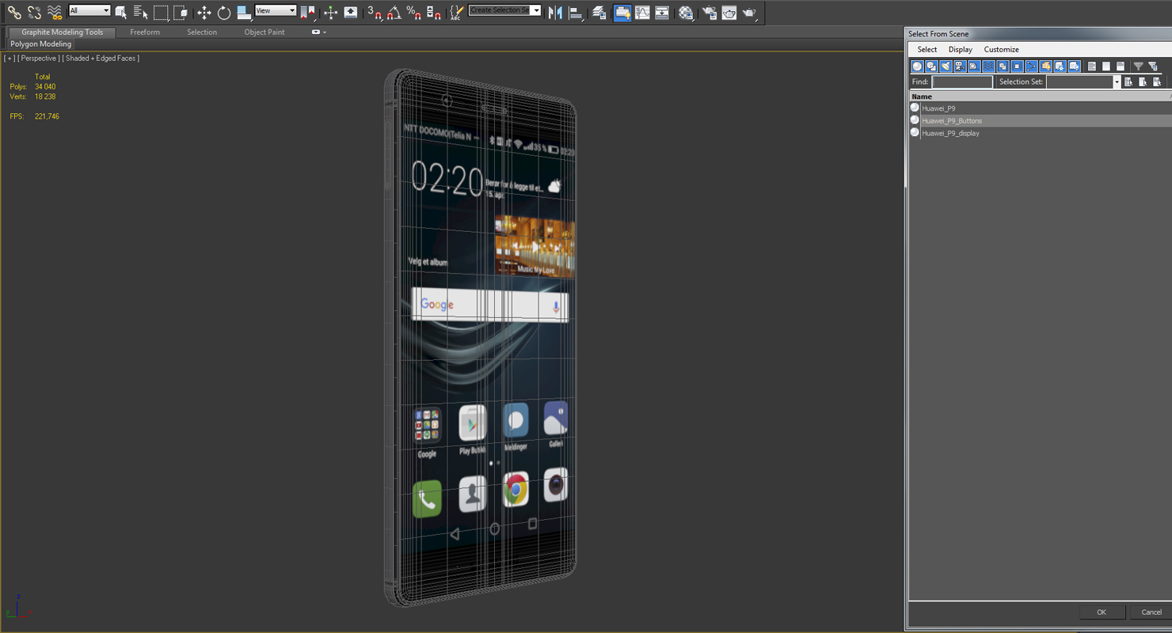Open the Material Editor

tap(686, 12)
